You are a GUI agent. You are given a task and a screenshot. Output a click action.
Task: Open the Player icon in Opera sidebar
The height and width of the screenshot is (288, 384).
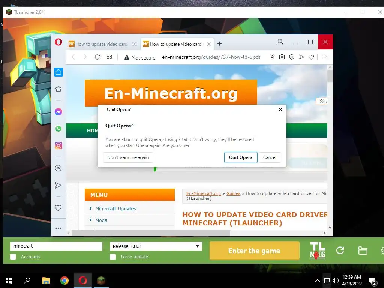click(x=58, y=168)
